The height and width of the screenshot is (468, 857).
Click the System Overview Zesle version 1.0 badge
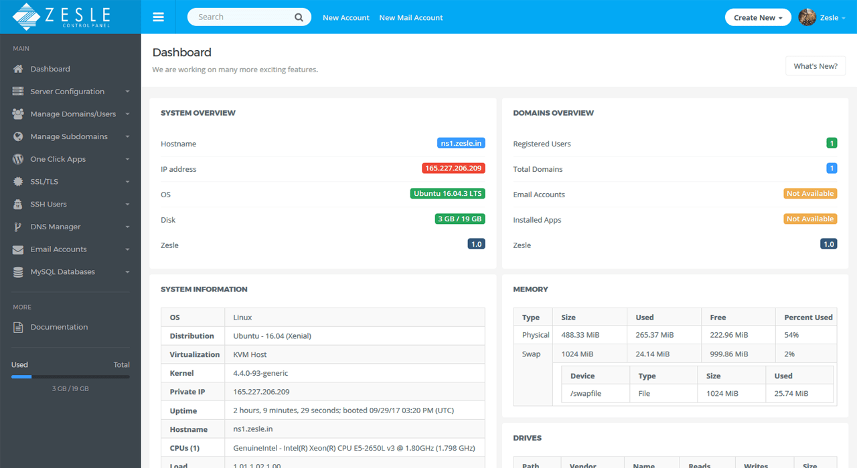[x=476, y=245]
